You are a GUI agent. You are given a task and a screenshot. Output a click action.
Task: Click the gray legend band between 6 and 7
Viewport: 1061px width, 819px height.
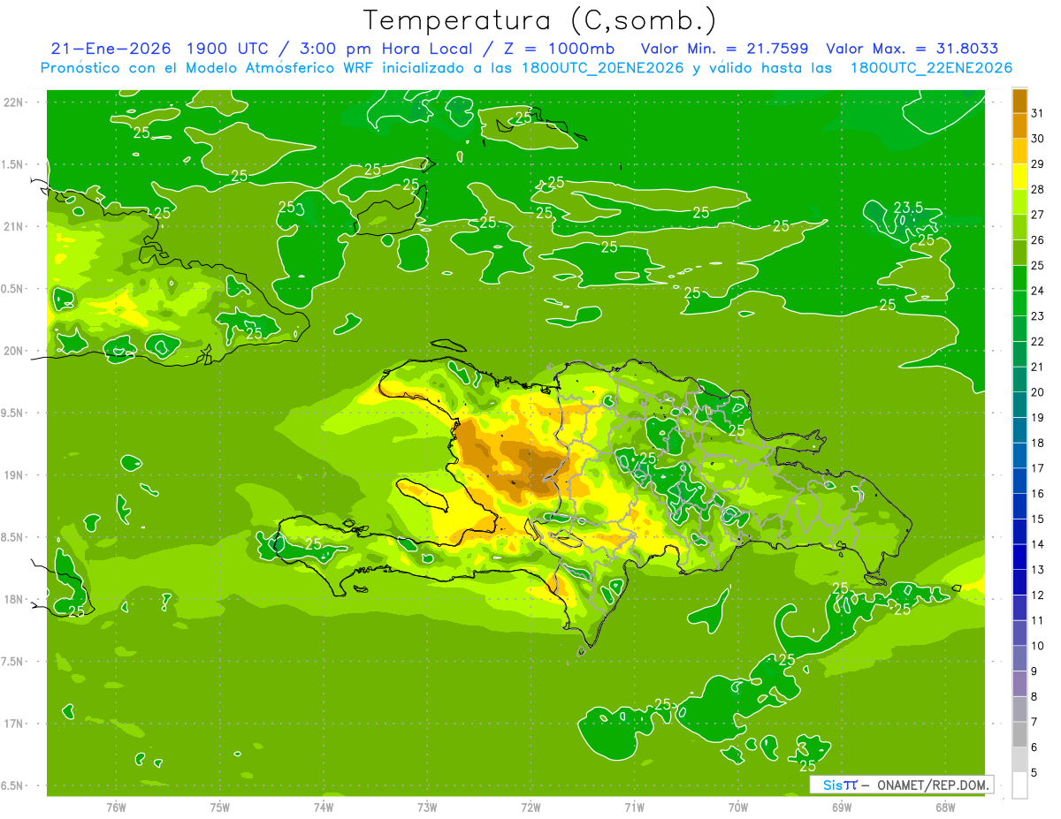(1019, 735)
